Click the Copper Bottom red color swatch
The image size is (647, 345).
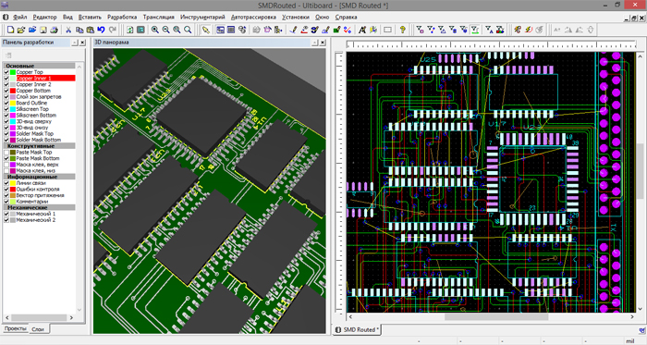(12, 91)
